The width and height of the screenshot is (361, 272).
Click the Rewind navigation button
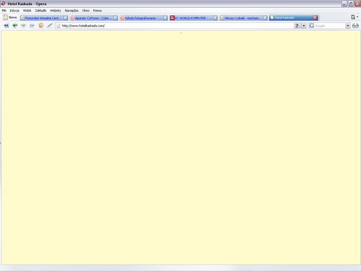pos(6,25)
